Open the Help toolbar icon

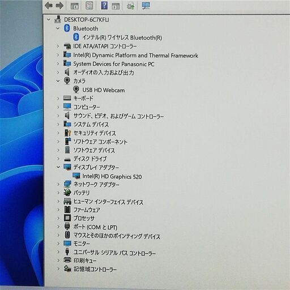pyautogui.click(x=104, y=6)
